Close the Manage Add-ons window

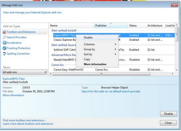[174, 5]
